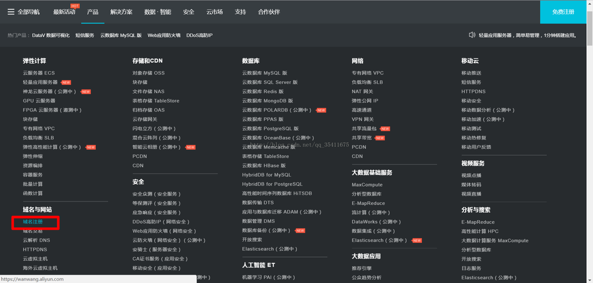The height and width of the screenshot is (283, 593).
Task: Open VPN 网关 link
Action: point(362,119)
